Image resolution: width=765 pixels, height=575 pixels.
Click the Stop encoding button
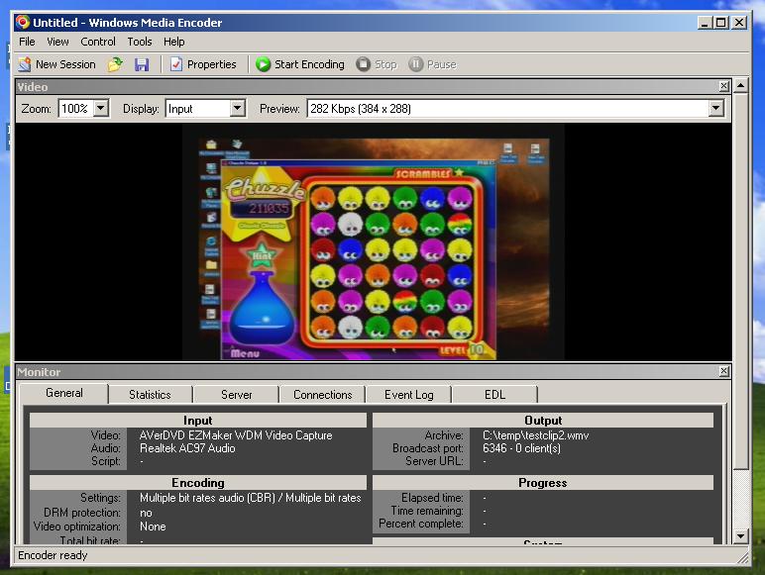coord(377,64)
